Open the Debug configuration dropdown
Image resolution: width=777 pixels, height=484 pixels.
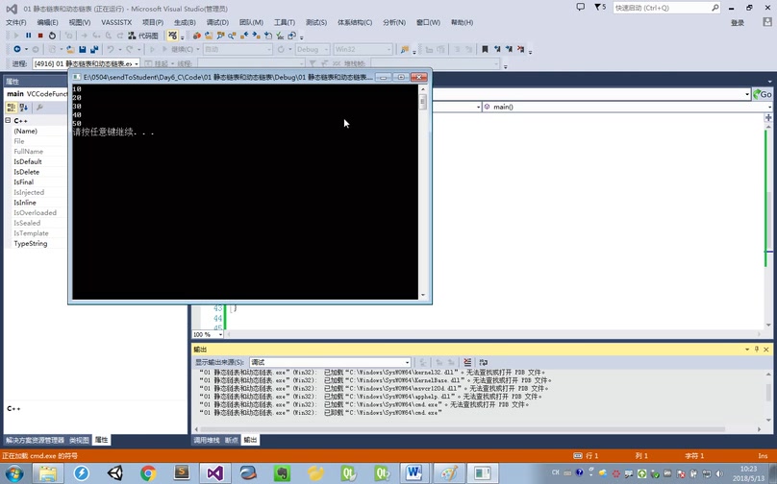click(313, 49)
